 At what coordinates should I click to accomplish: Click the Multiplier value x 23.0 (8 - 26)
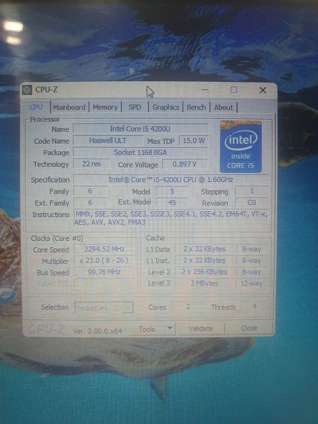[x=104, y=261]
